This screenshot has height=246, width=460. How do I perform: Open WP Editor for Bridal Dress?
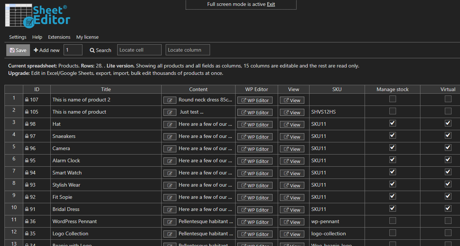point(255,210)
